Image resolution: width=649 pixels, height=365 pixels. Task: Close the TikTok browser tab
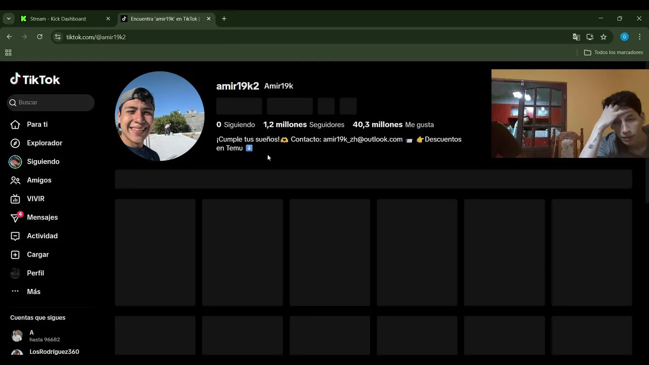pos(208,19)
